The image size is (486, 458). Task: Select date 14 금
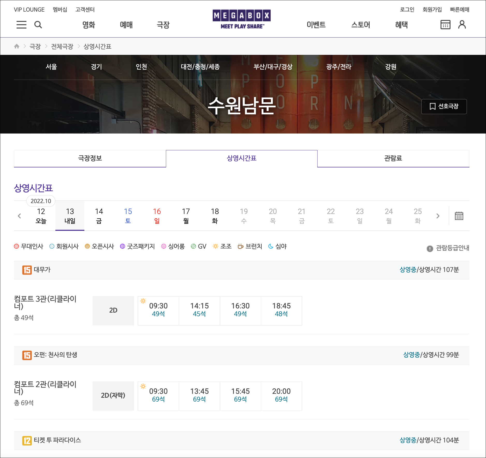tap(99, 216)
